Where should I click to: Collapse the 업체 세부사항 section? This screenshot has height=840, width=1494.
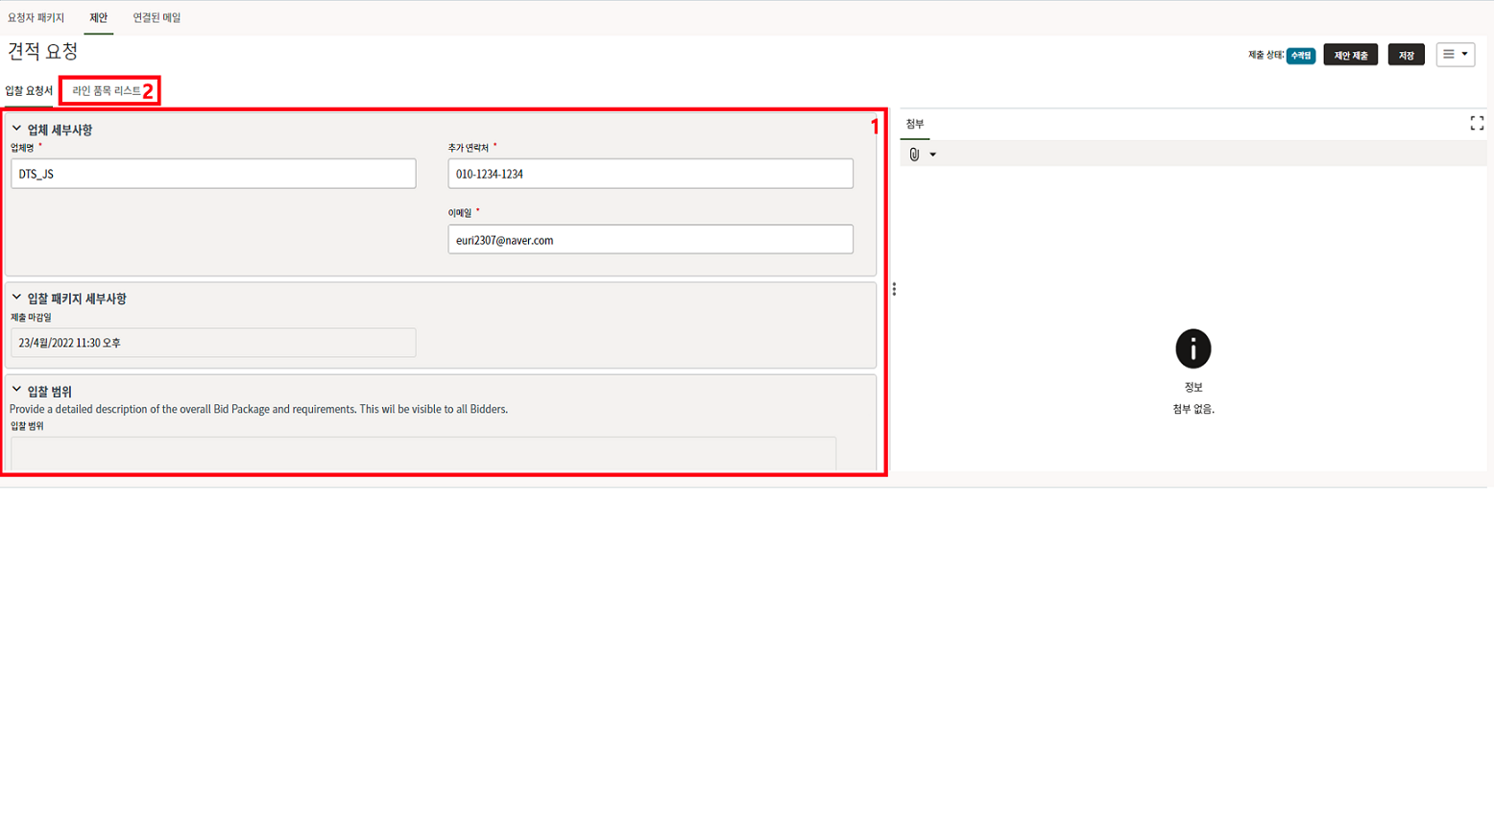[16, 129]
